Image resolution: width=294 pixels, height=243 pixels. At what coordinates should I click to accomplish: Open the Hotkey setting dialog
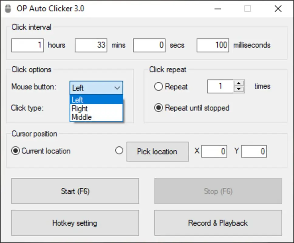tap(75, 223)
